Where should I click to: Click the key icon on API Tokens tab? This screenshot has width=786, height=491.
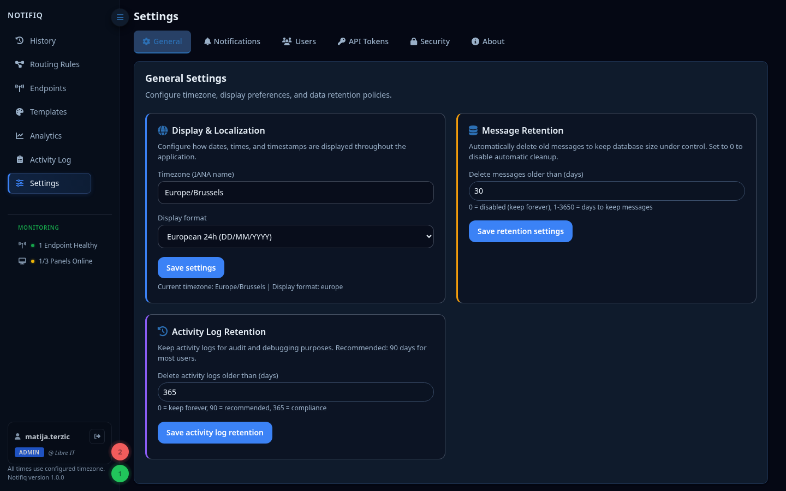click(x=342, y=41)
